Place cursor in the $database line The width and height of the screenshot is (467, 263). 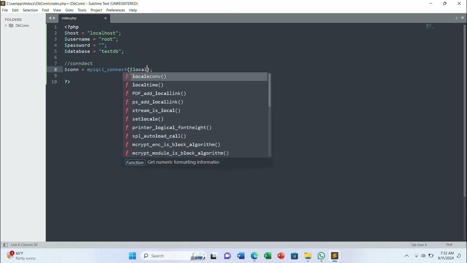[x=94, y=51]
